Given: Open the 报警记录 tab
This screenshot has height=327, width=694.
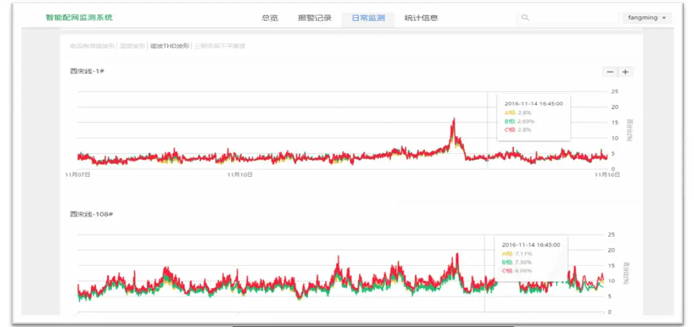Looking at the screenshot, I should pos(315,18).
